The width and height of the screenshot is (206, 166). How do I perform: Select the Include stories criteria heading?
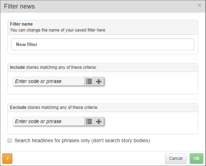pyautogui.click(x=53, y=67)
